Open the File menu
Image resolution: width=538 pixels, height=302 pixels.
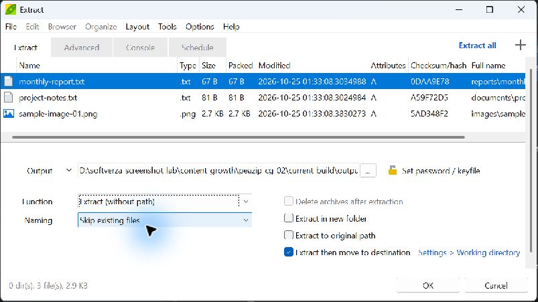11,26
